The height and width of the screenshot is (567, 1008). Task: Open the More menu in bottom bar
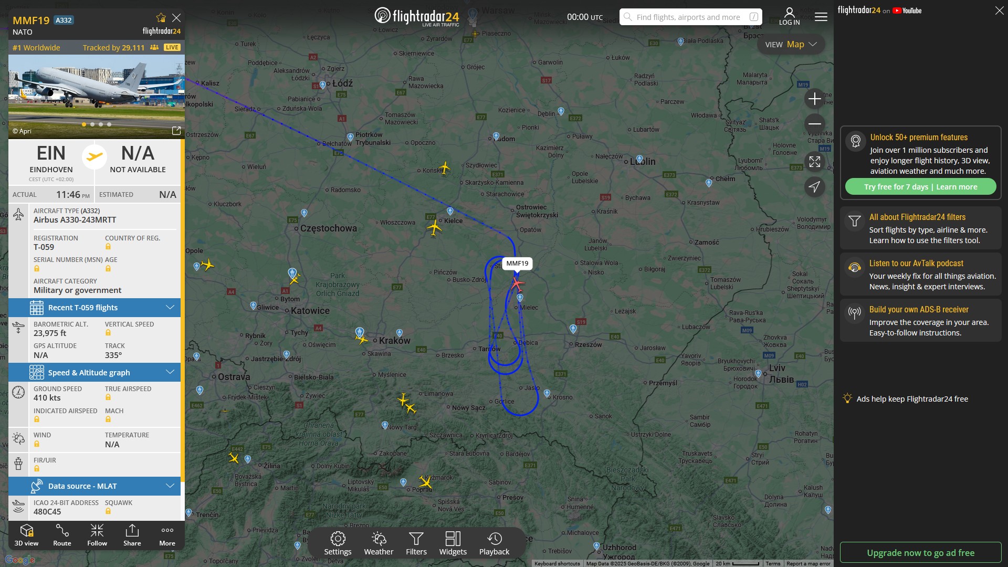167,535
